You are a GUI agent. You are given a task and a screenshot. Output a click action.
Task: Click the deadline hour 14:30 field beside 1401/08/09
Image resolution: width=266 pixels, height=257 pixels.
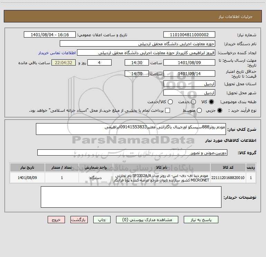(137, 62)
